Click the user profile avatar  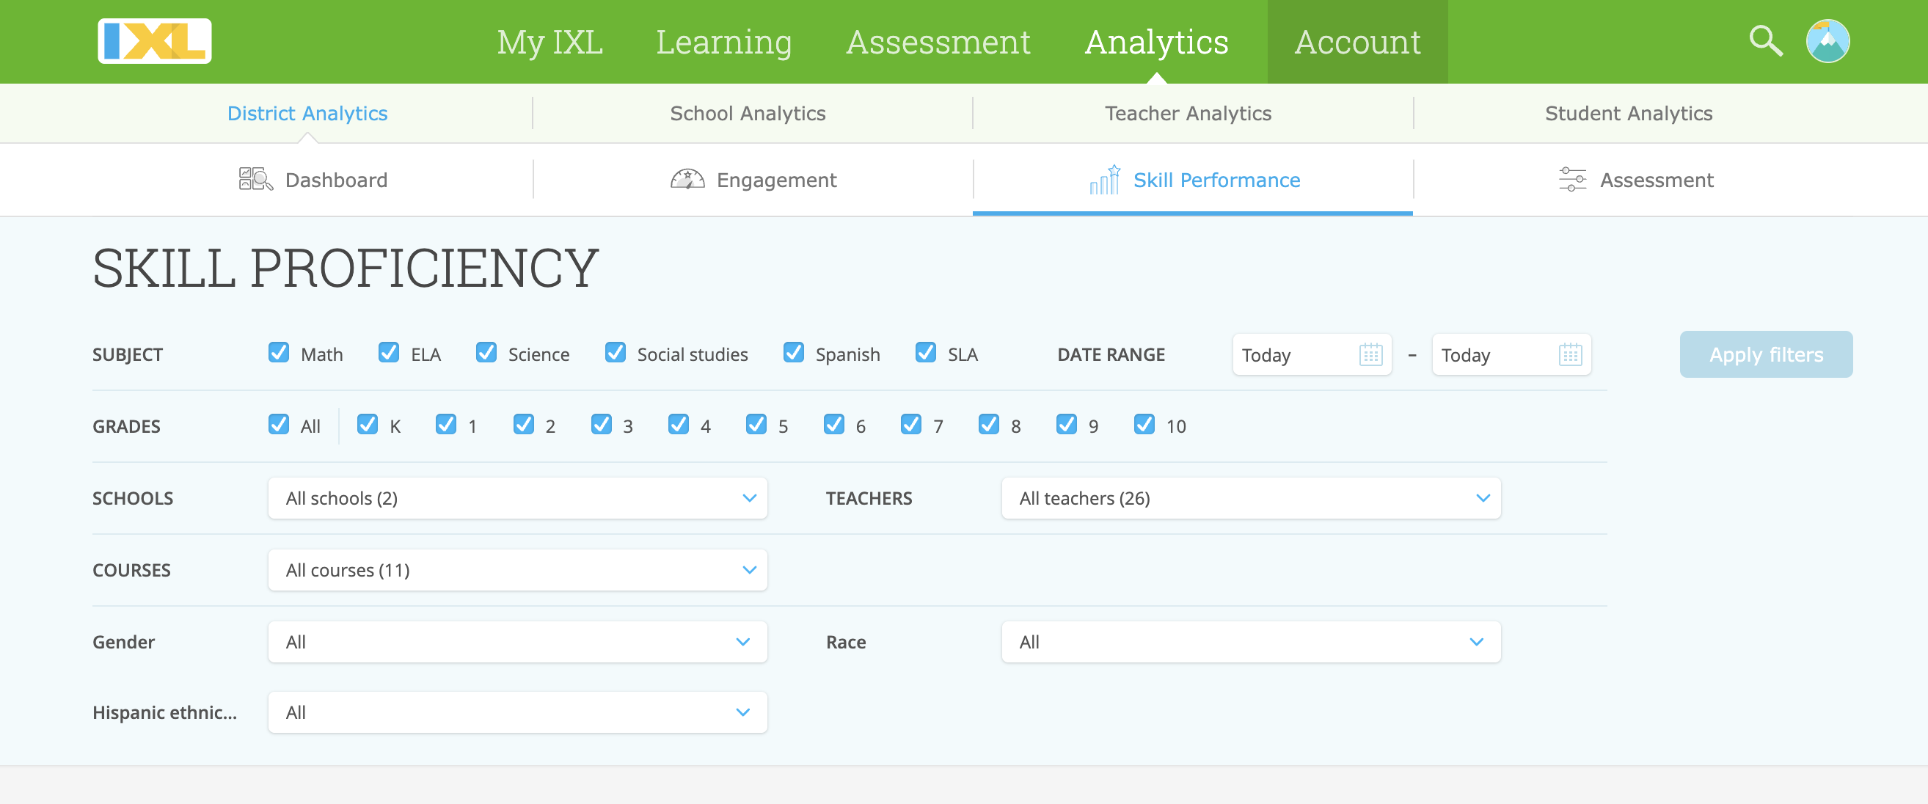(1827, 41)
